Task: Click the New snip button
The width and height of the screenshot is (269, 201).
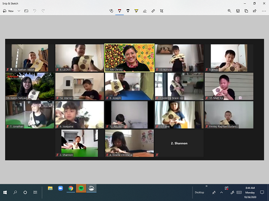Action: point(8,11)
